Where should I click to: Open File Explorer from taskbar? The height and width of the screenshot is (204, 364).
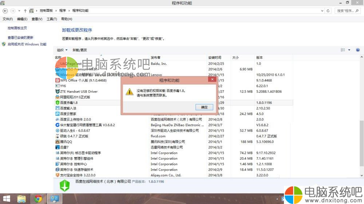(21, 199)
